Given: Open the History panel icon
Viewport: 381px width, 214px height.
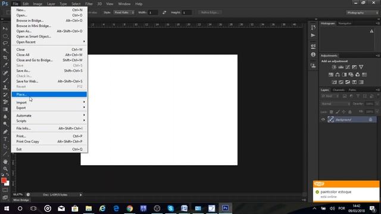Looking at the screenshot, I should coord(313,27).
